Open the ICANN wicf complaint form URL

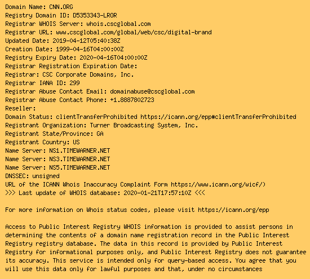click(218, 184)
